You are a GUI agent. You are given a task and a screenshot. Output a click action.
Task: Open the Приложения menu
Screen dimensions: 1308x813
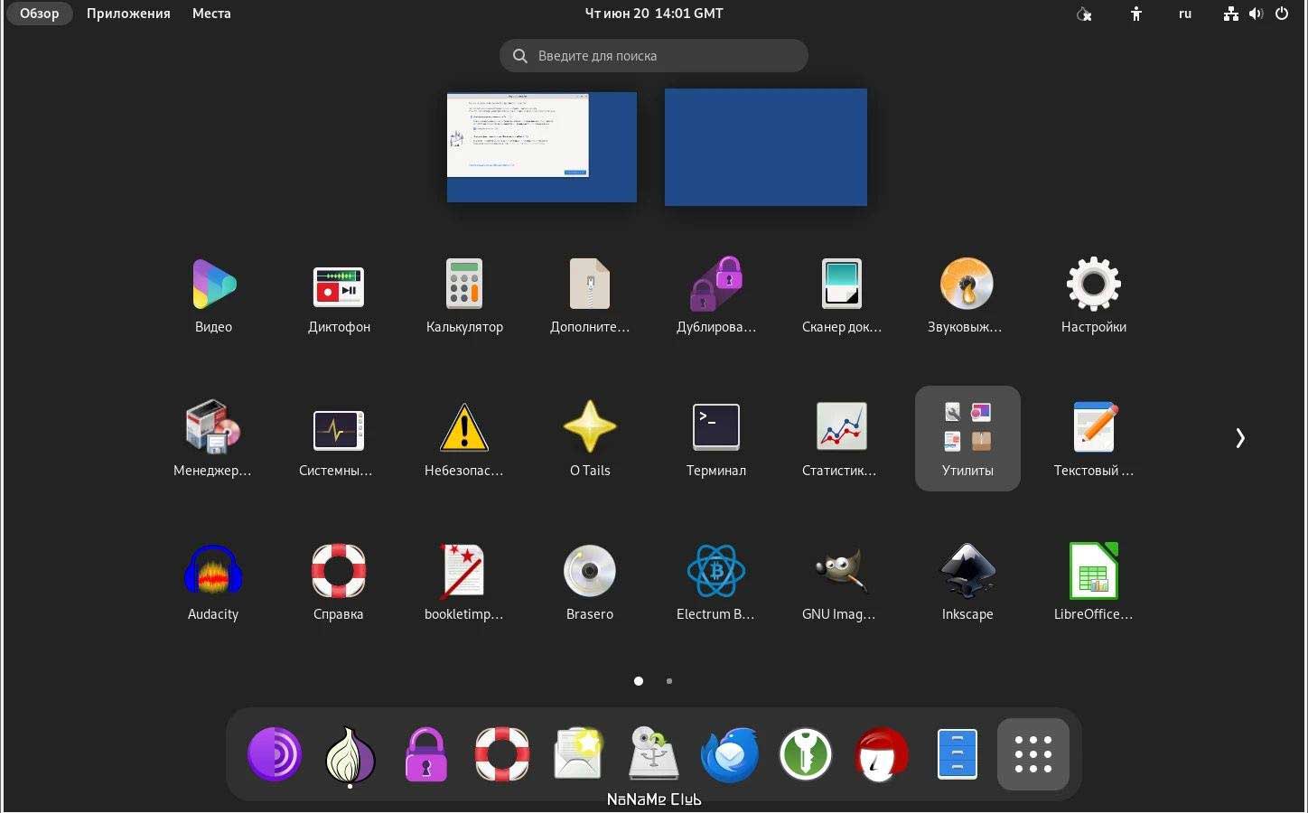click(x=128, y=14)
